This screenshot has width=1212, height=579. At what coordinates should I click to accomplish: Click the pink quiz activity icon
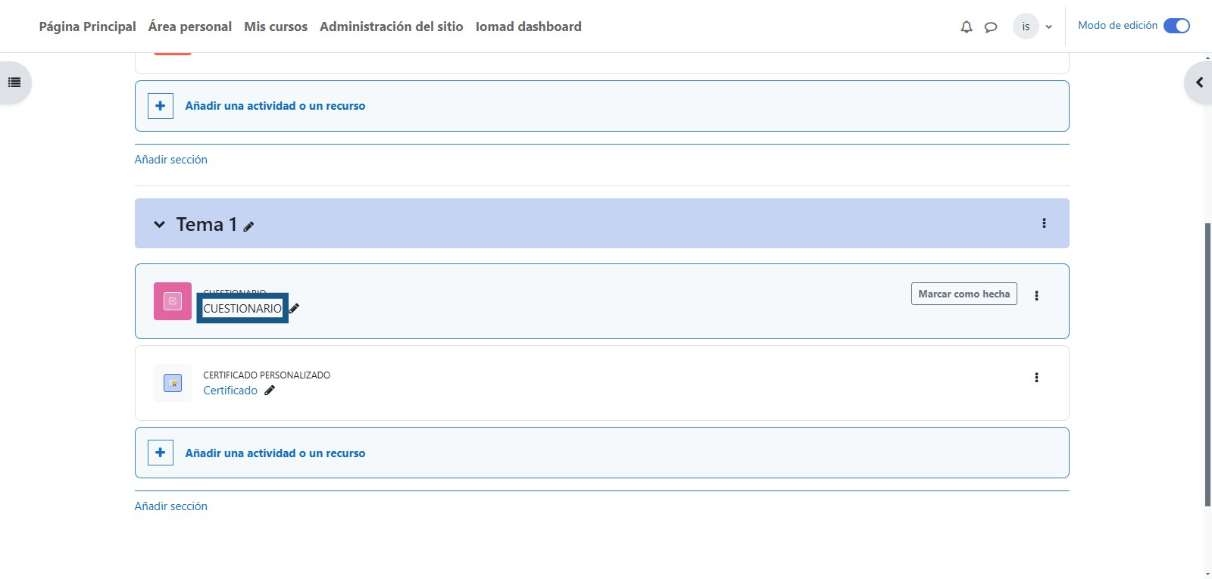(173, 301)
